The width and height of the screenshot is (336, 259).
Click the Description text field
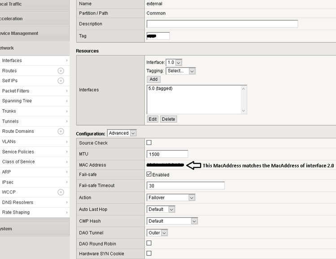[x=222, y=24]
